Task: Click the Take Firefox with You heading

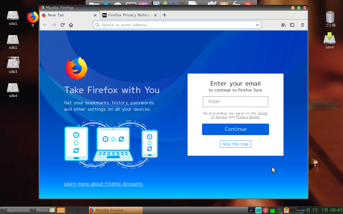Action: pyautogui.click(x=112, y=90)
